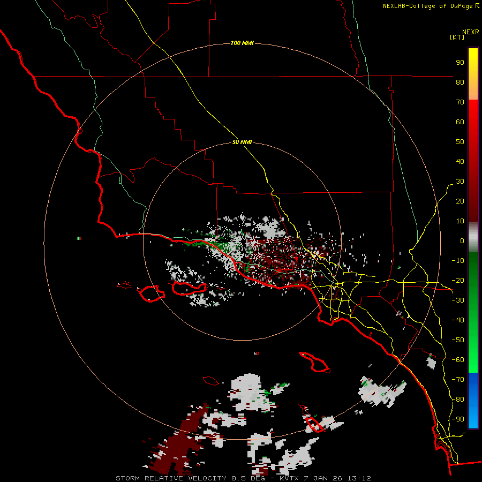Pick the gray zero-velocity segment of color bar
Image resolution: width=482 pixels, height=482 pixels.
(473, 237)
